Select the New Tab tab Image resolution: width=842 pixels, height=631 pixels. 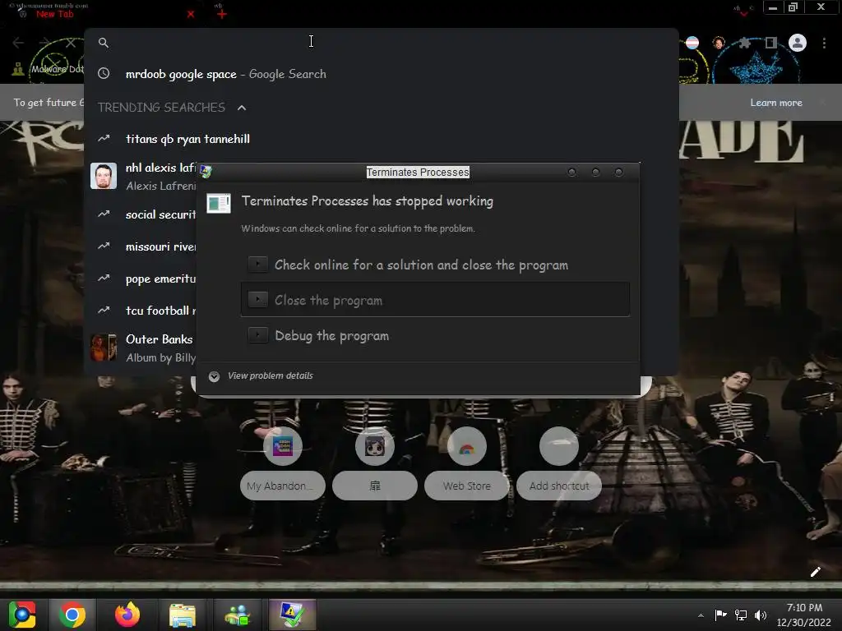[x=102, y=13]
